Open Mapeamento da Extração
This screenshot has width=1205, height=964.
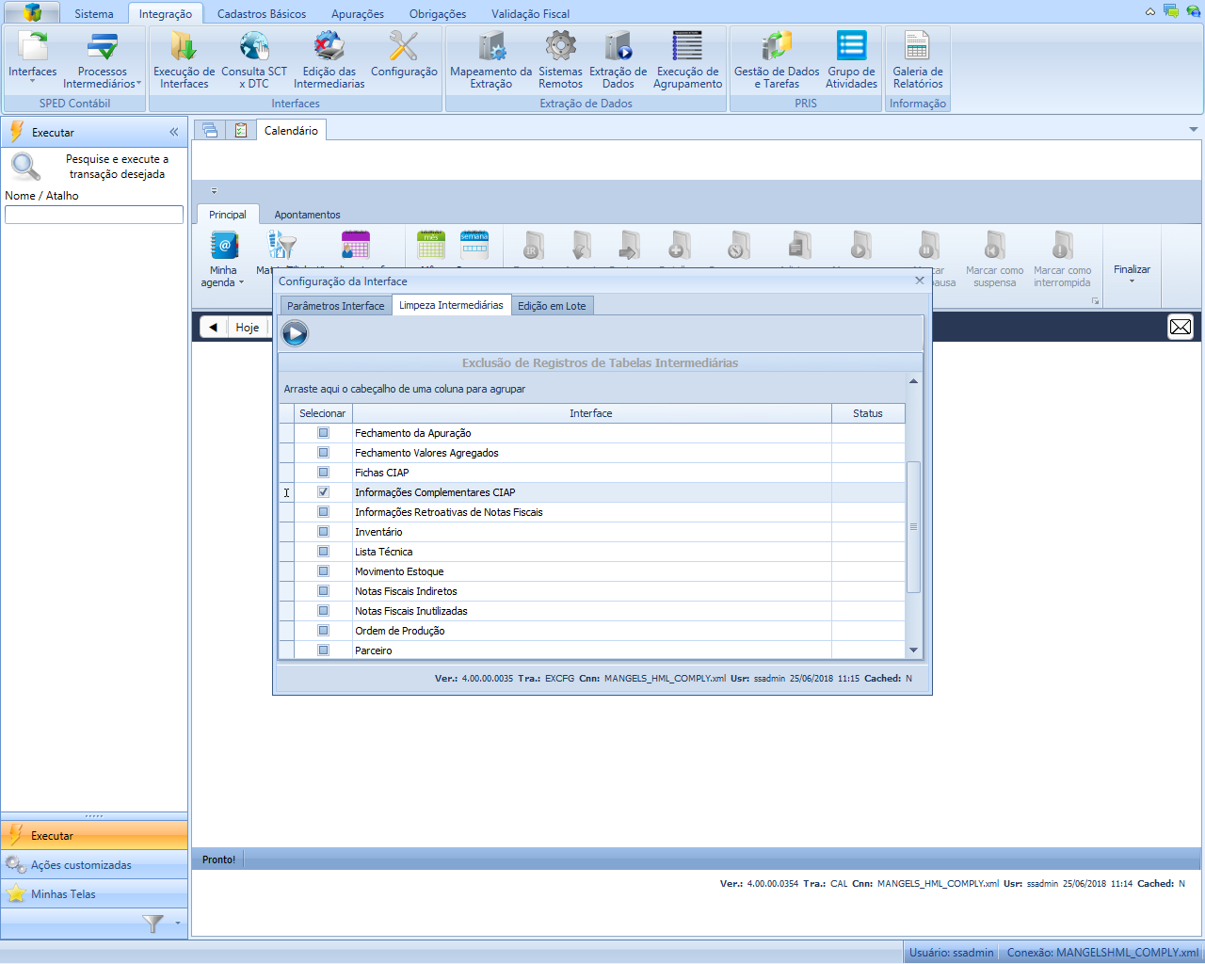(490, 59)
